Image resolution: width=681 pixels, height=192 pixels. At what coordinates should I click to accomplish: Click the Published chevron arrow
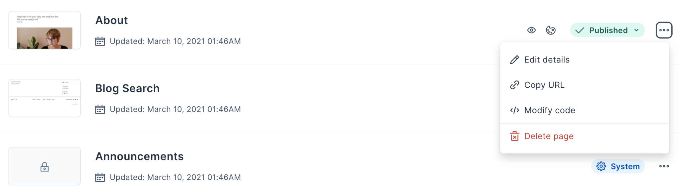click(636, 30)
